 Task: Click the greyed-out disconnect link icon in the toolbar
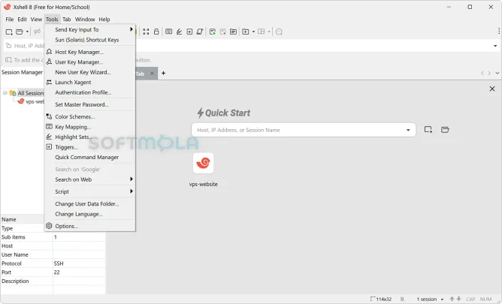[x=37, y=32]
